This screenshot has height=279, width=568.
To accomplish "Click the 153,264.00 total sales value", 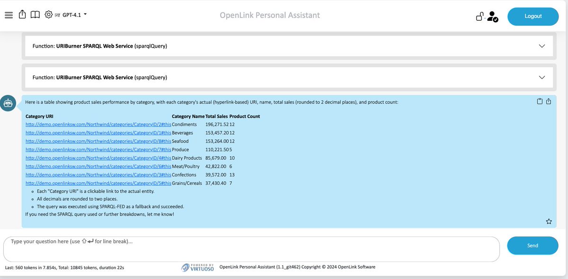I will (x=217, y=141).
